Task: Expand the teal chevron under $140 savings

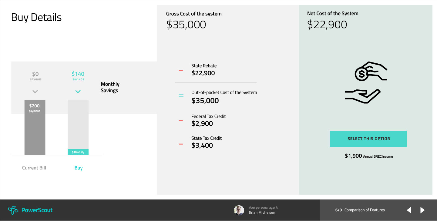Action: 78,92
